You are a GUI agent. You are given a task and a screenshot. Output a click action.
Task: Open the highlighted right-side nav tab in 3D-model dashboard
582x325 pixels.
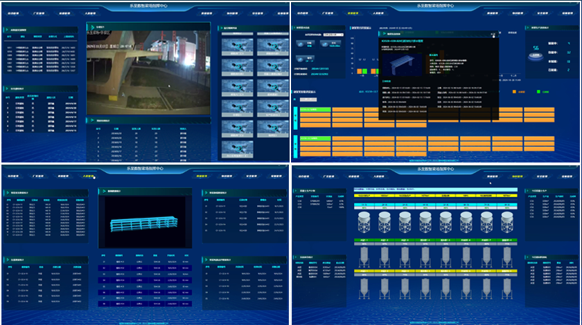tap(202, 176)
